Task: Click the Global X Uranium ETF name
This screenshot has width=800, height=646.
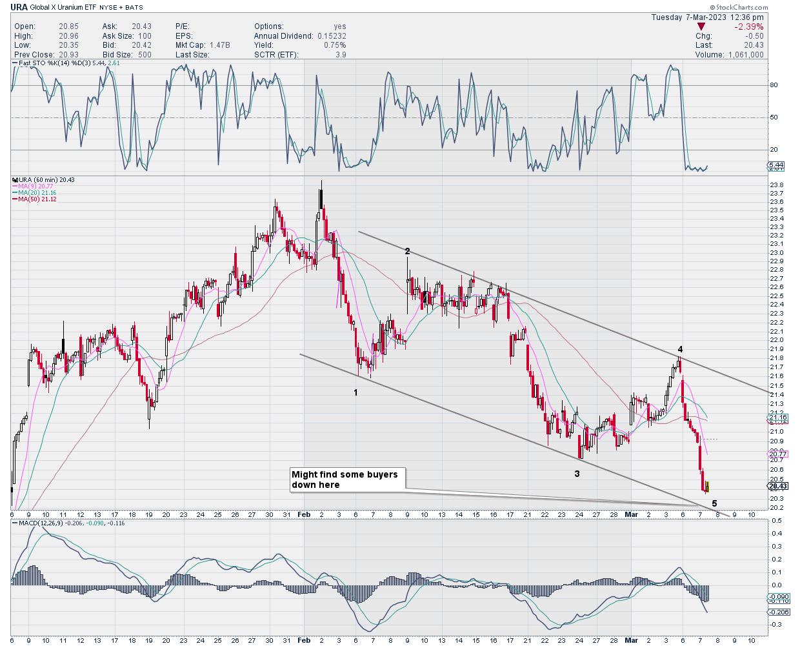Action: coord(63,8)
